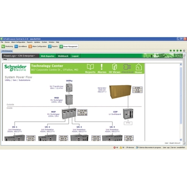Click the generator image in the diagram
This screenshot has width=187, height=187.
point(120,92)
